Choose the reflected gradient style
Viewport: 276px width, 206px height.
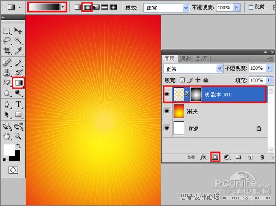[104, 7]
